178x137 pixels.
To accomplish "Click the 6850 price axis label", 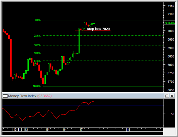I will [x=171, y=56].
